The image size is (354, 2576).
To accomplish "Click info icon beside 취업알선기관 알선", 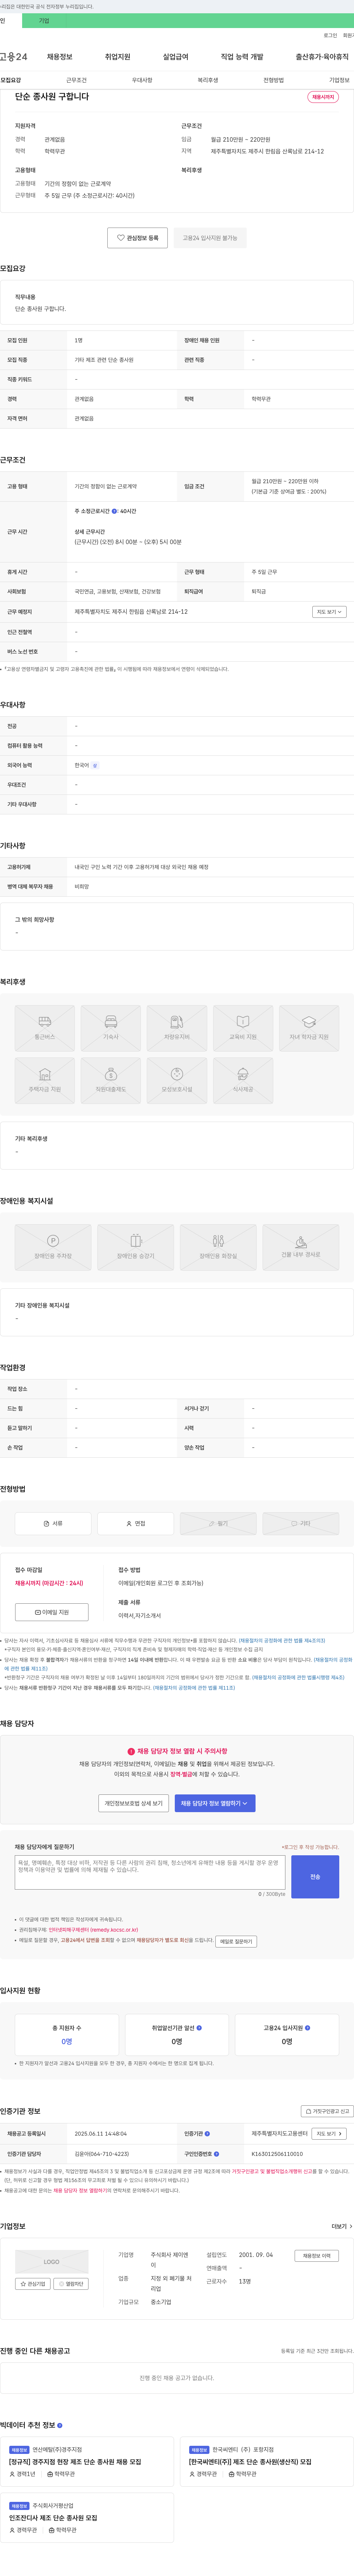I will point(199,2028).
